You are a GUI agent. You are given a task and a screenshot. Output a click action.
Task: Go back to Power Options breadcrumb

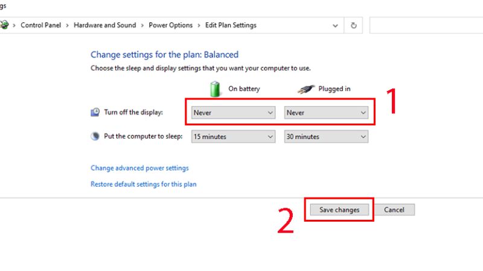(170, 25)
